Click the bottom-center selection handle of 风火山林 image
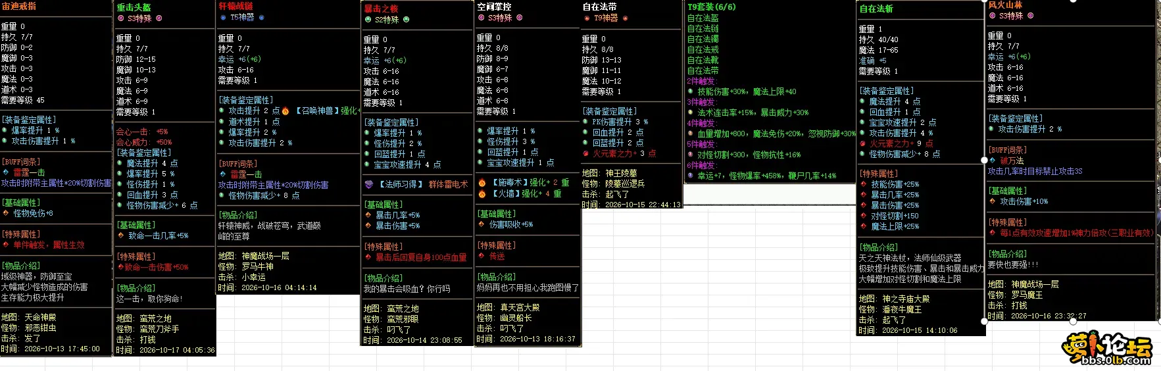Image resolution: width=1161 pixels, height=371 pixels. (x=1073, y=322)
